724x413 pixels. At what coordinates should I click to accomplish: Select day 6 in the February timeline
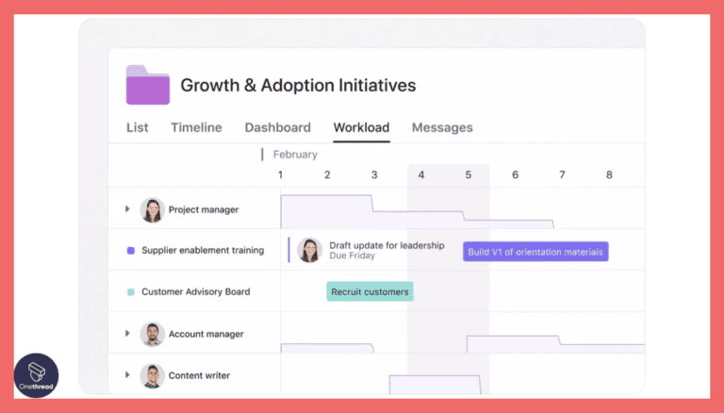point(515,174)
